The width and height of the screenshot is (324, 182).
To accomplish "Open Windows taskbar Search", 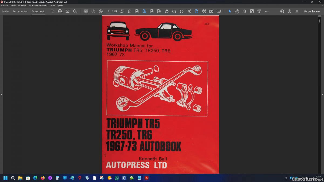I will coord(13,178).
